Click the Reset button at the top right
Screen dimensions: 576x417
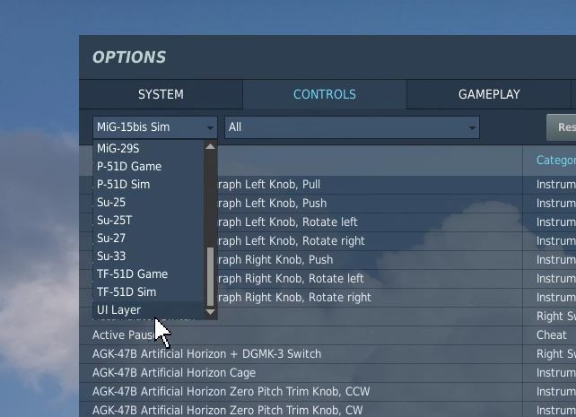pyautogui.click(x=562, y=127)
